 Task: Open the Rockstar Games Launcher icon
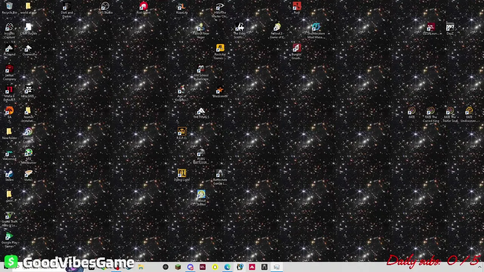220,52
